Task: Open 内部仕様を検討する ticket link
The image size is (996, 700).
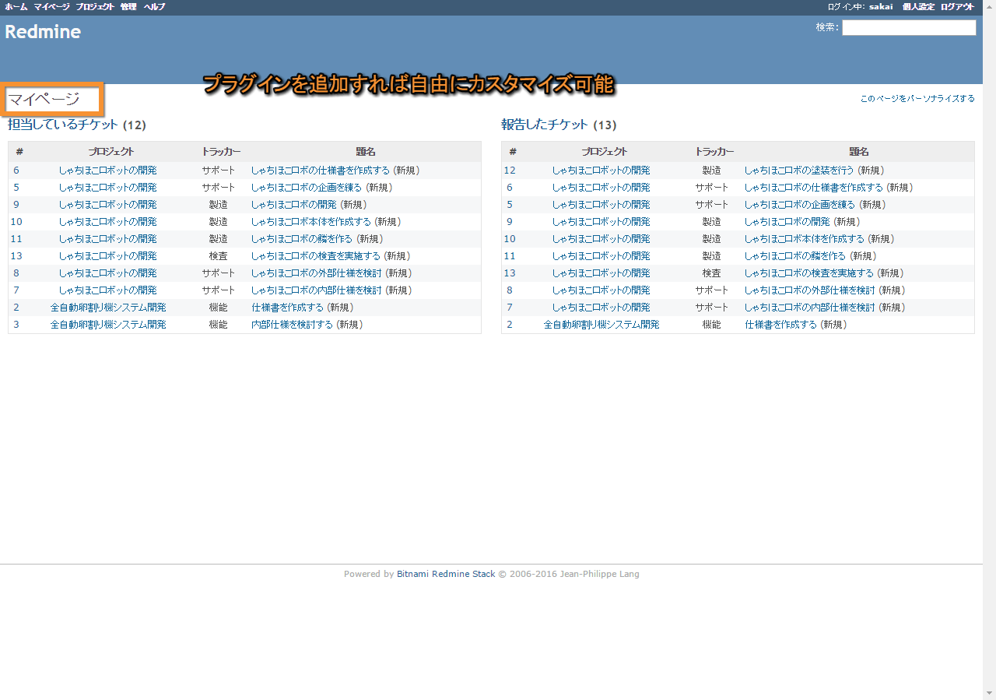Action: (x=292, y=325)
